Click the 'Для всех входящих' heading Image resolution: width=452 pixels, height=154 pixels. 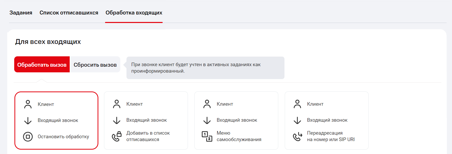[x=48, y=42]
